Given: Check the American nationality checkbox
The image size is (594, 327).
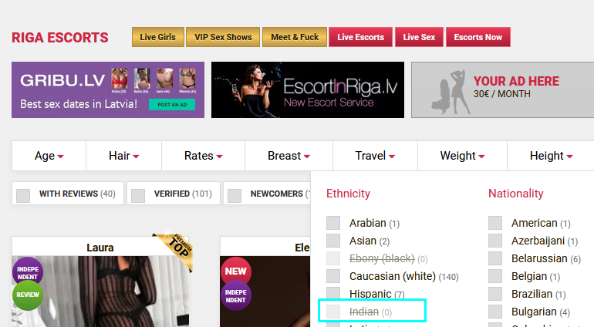Looking at the screenshot, I should tap(495, 223).
